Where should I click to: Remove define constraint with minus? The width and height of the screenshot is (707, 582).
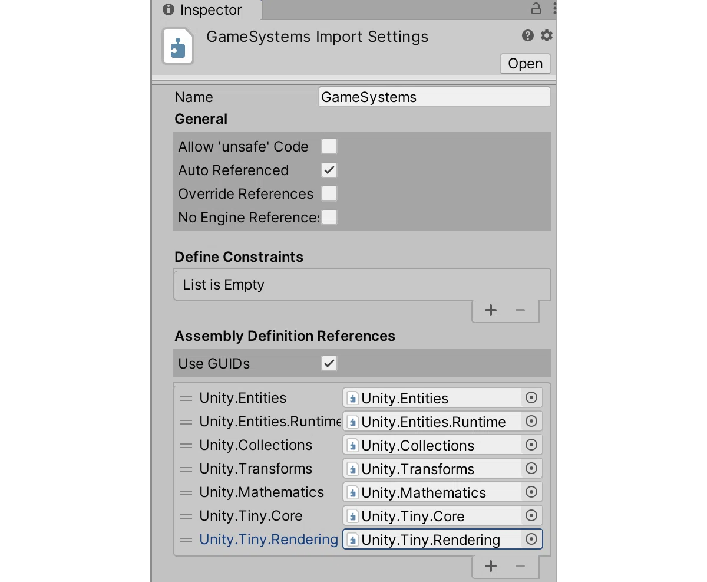[520, 311]
